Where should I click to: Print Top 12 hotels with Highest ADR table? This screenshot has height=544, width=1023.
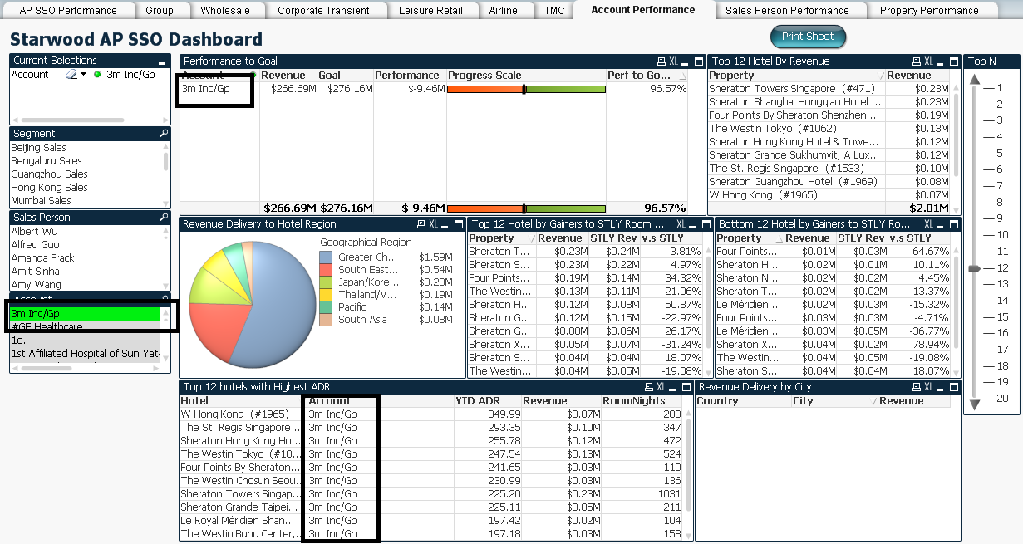click(x=649, y=387)
